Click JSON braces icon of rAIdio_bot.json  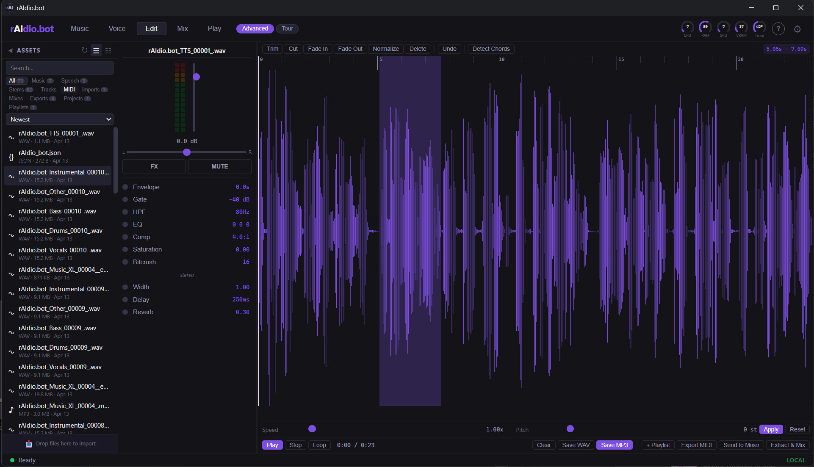tap(11, 157)
